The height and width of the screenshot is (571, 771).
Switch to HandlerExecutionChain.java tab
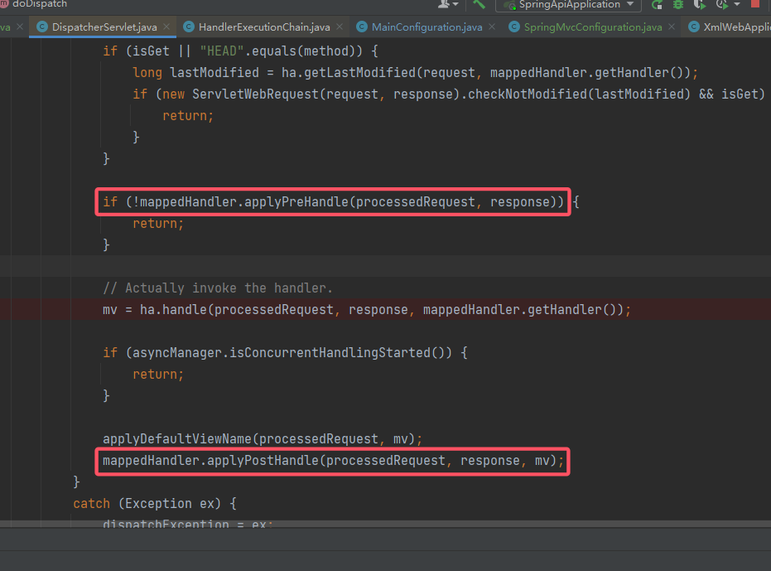263,27
